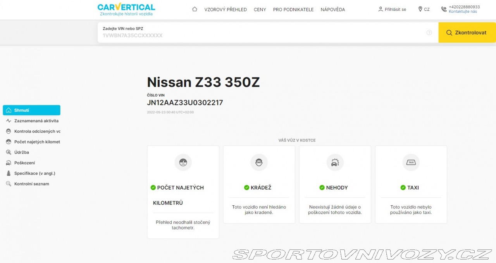Show Kontrolní seznam section

click(x=31, y=184)
